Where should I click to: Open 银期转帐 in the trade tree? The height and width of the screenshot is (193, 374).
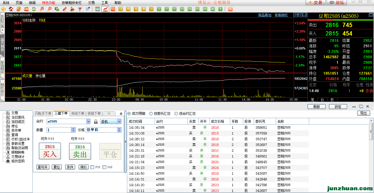(18, 152)
